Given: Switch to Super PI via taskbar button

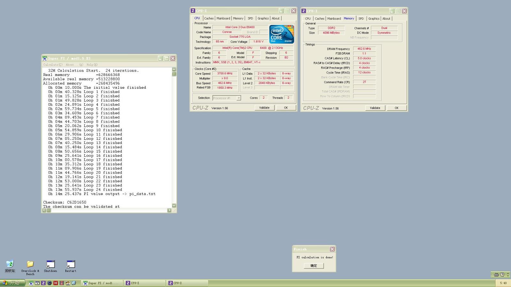Looking at the screenshot, I should click(x=102, y=283).
